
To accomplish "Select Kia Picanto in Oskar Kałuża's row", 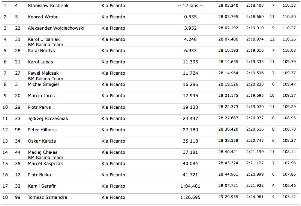I will click(x=113, y=141).
